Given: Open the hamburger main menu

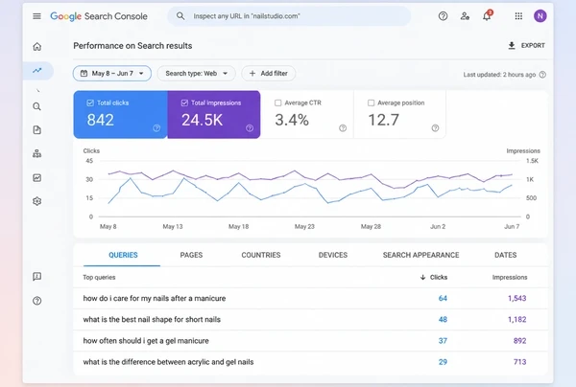Looking at the screenshot, I should (x=36, y=16).
